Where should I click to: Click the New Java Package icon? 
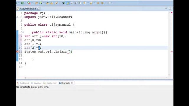[36, 3]
